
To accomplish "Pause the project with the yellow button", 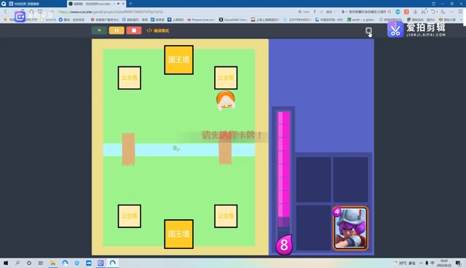I will pos(116,31).
